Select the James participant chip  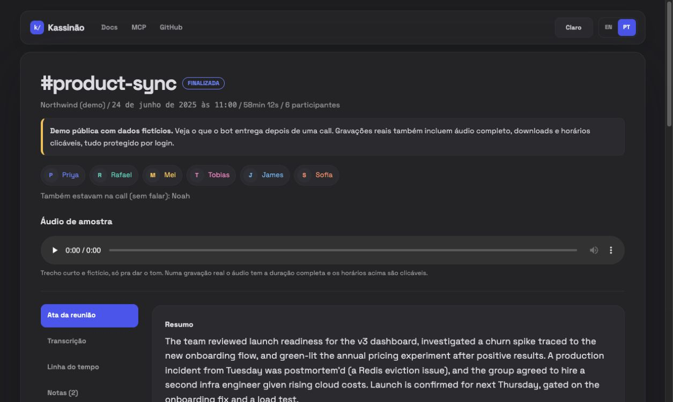[265, 175]
